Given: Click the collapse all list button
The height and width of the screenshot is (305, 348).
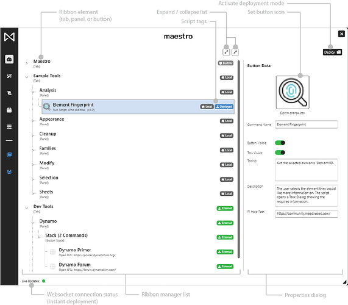Looking at the screenshot, I should coord(235,52).
